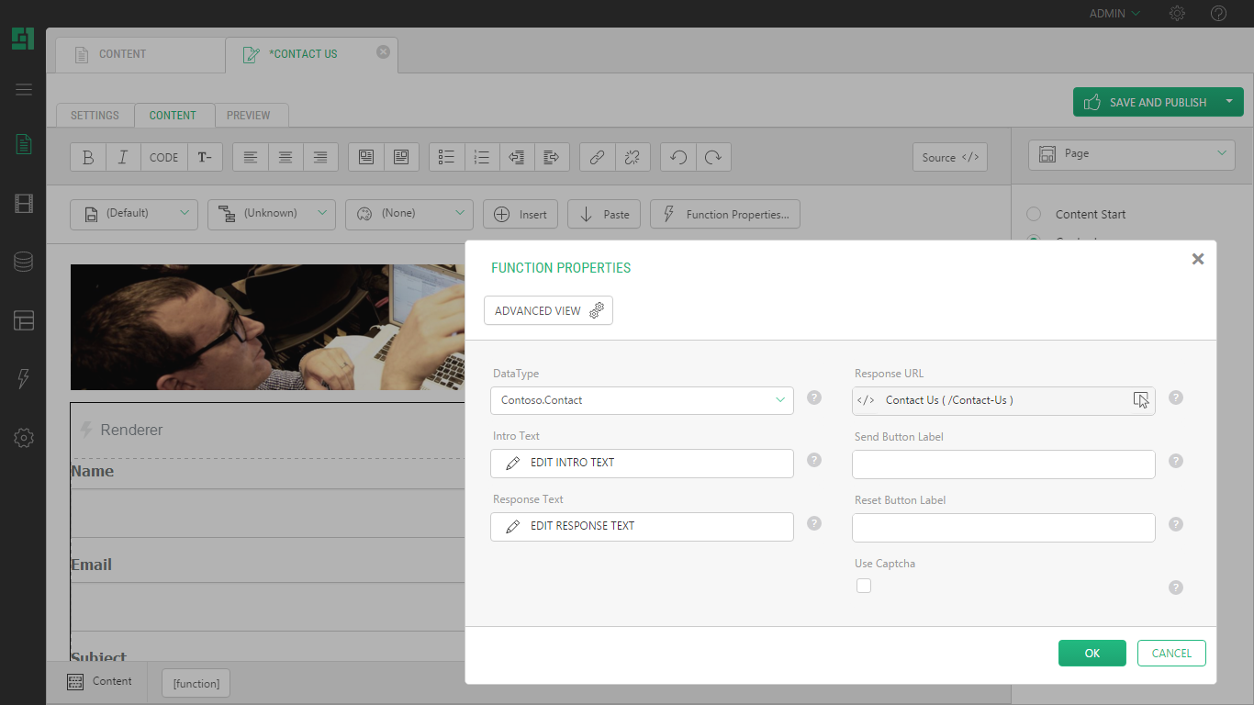Click OK in Function Properties dialog
Image resolution: width=1254 pixels, height=705 pixels.
[1092, 653]
